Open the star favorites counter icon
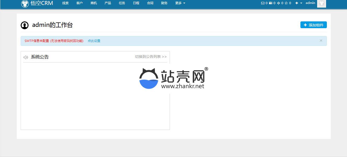347x157 pixels. click(x=286, y=3)
